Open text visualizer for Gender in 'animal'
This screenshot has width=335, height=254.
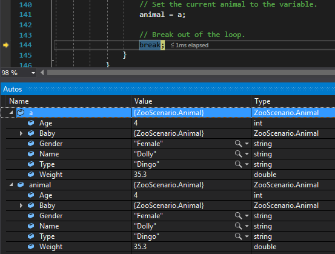pyautogui.click(x=238, y=216)
